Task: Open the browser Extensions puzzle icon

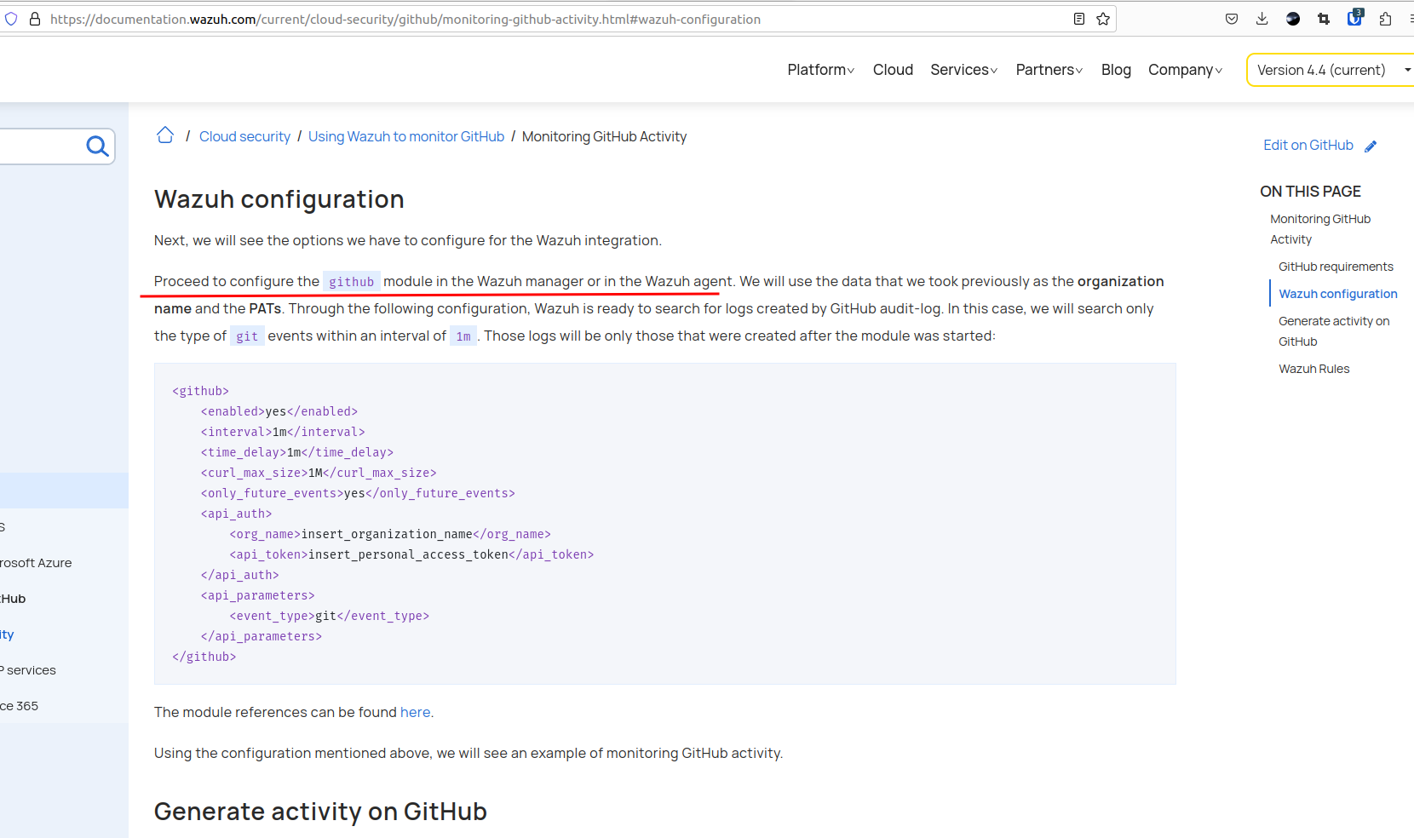Action: tap(1384, 18)
